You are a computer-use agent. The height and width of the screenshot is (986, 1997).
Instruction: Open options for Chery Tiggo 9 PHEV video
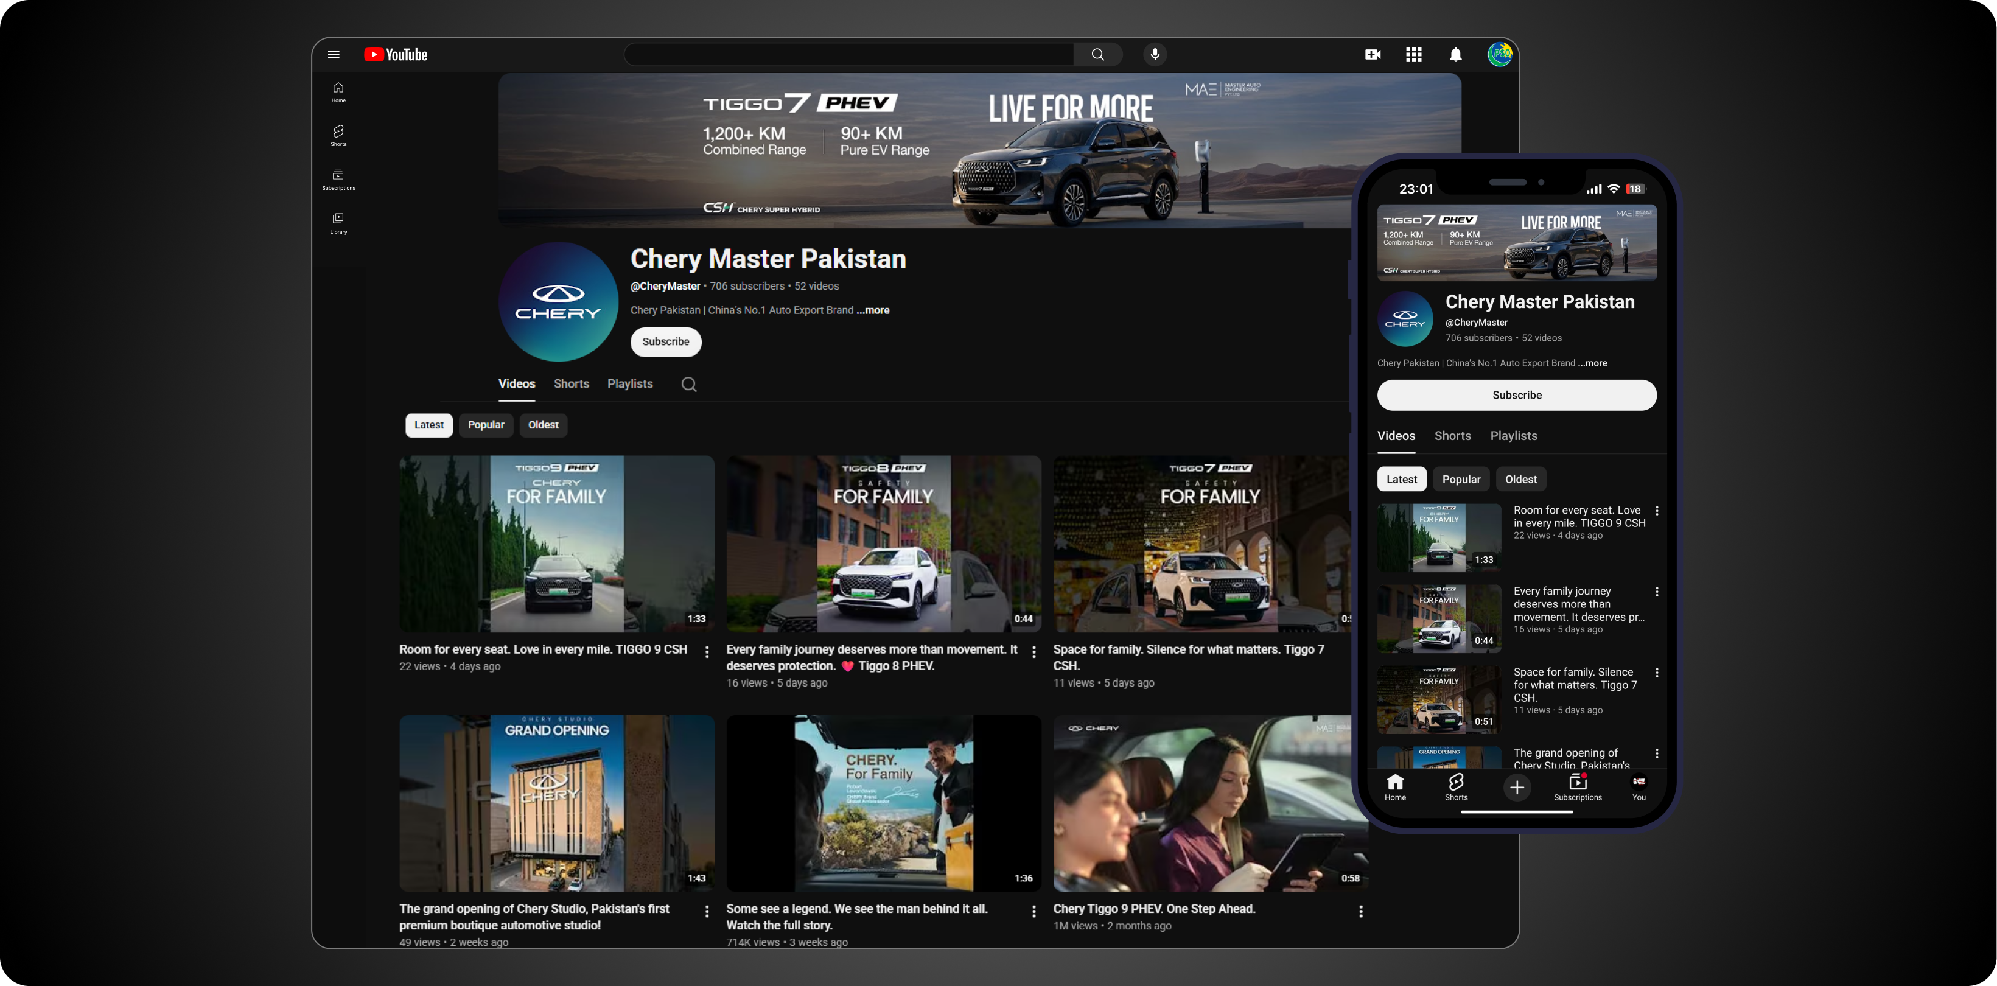pyautogui.click(x=1360, y=912)
